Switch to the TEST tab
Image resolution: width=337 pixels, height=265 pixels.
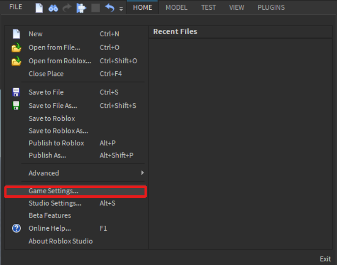[208, 7]
